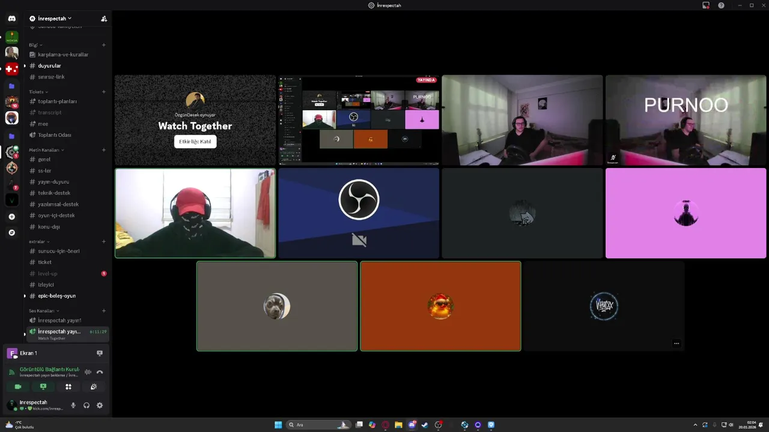Screen dimensions: 769x432
Task: Click the taskbar Ara search box
Action: point(318,425)
